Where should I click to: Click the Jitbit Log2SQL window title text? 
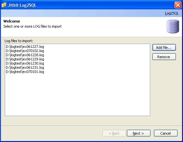pyautogui.click(x=22, y=5)
